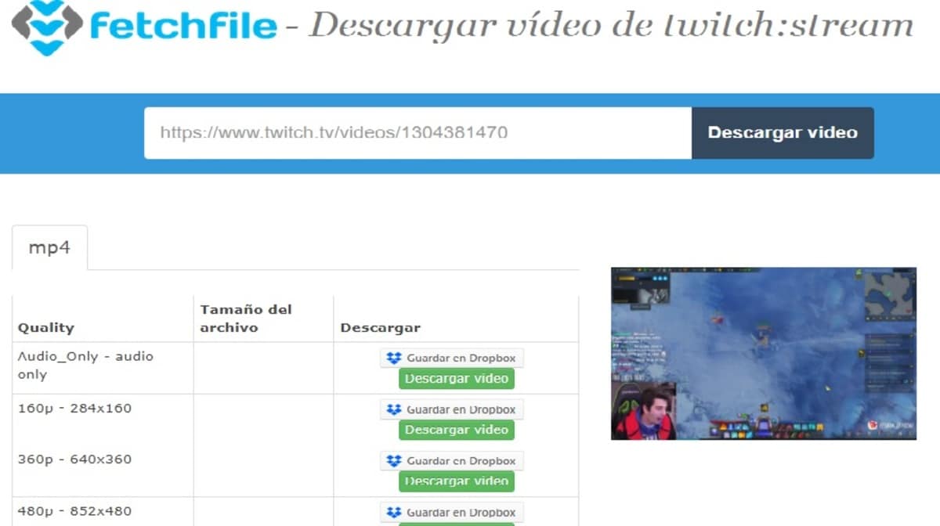Focus the Twitch video URL field
940x526 pixels.
pos(418,133)
